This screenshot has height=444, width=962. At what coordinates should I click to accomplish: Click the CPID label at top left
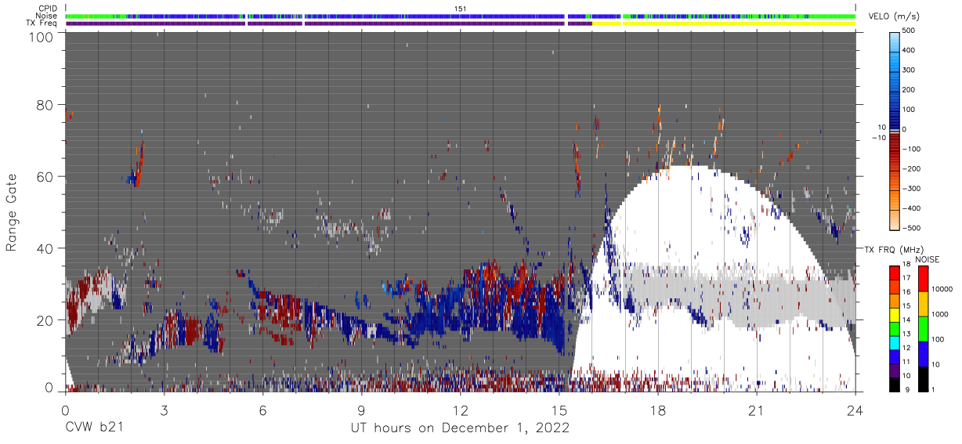(x=47, y=9)
